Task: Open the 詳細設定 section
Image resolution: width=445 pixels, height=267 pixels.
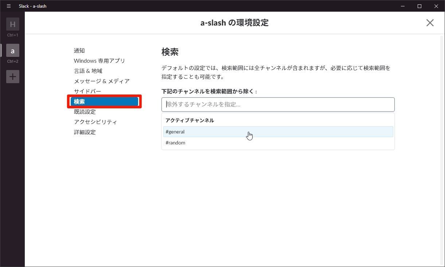Action: (x=85, y=132)
